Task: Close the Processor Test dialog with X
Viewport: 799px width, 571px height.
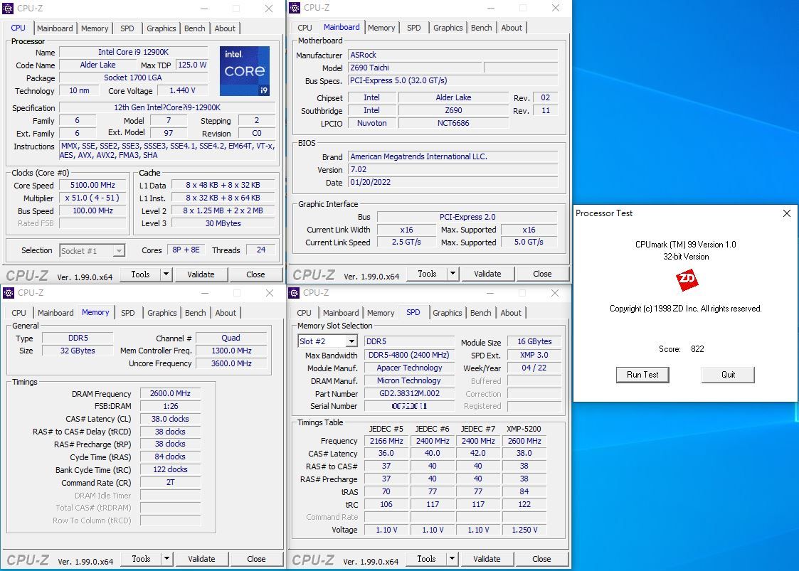Action: (x=787, y=213)
